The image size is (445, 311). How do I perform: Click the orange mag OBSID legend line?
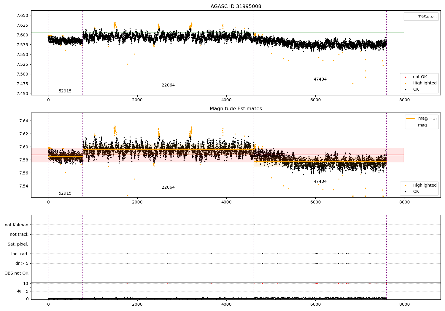coord(411,118)
